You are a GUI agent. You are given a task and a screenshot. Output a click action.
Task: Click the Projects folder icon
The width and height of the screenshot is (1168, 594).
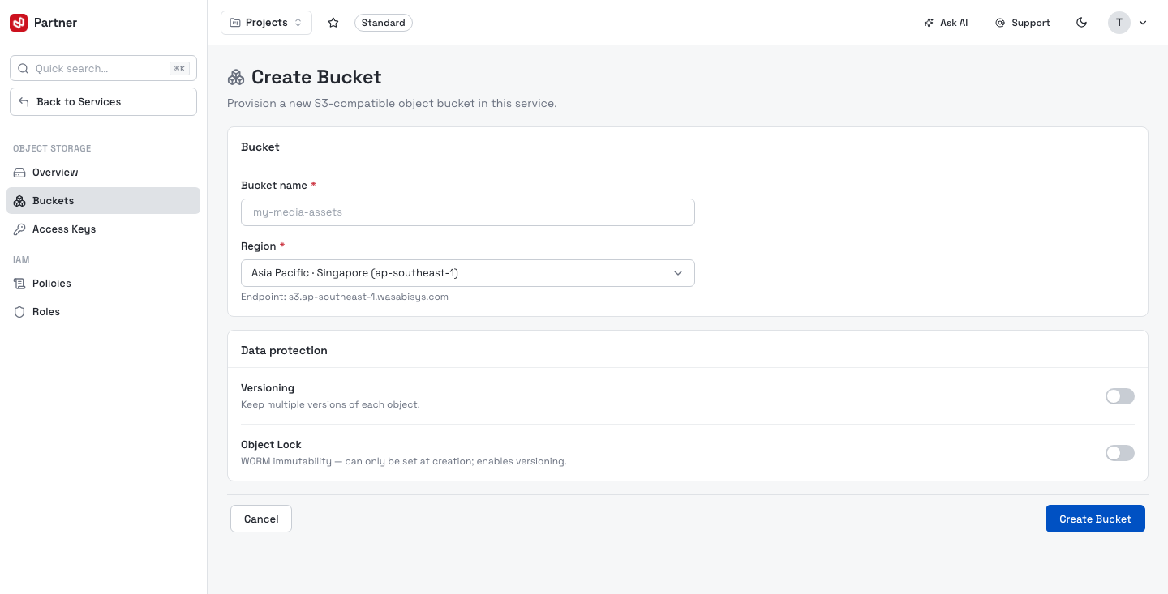(x=235, y=23)
